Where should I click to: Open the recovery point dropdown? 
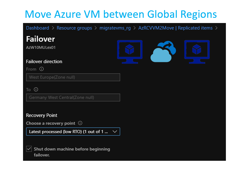(x=73, y=131)
